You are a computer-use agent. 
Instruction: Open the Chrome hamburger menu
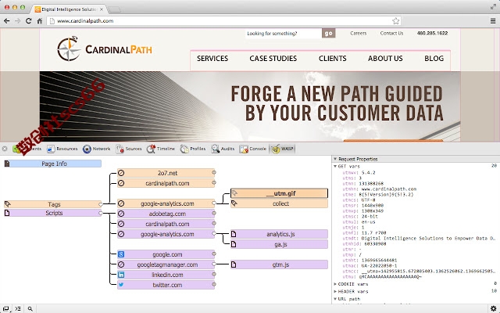[x=493, y=21]
